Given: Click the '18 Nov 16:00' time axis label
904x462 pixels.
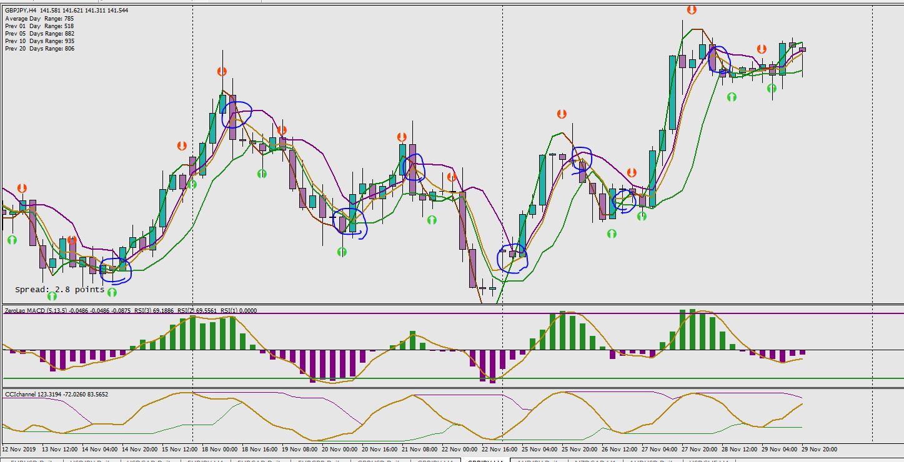Looking at the screenshot, I should (261, 449).
